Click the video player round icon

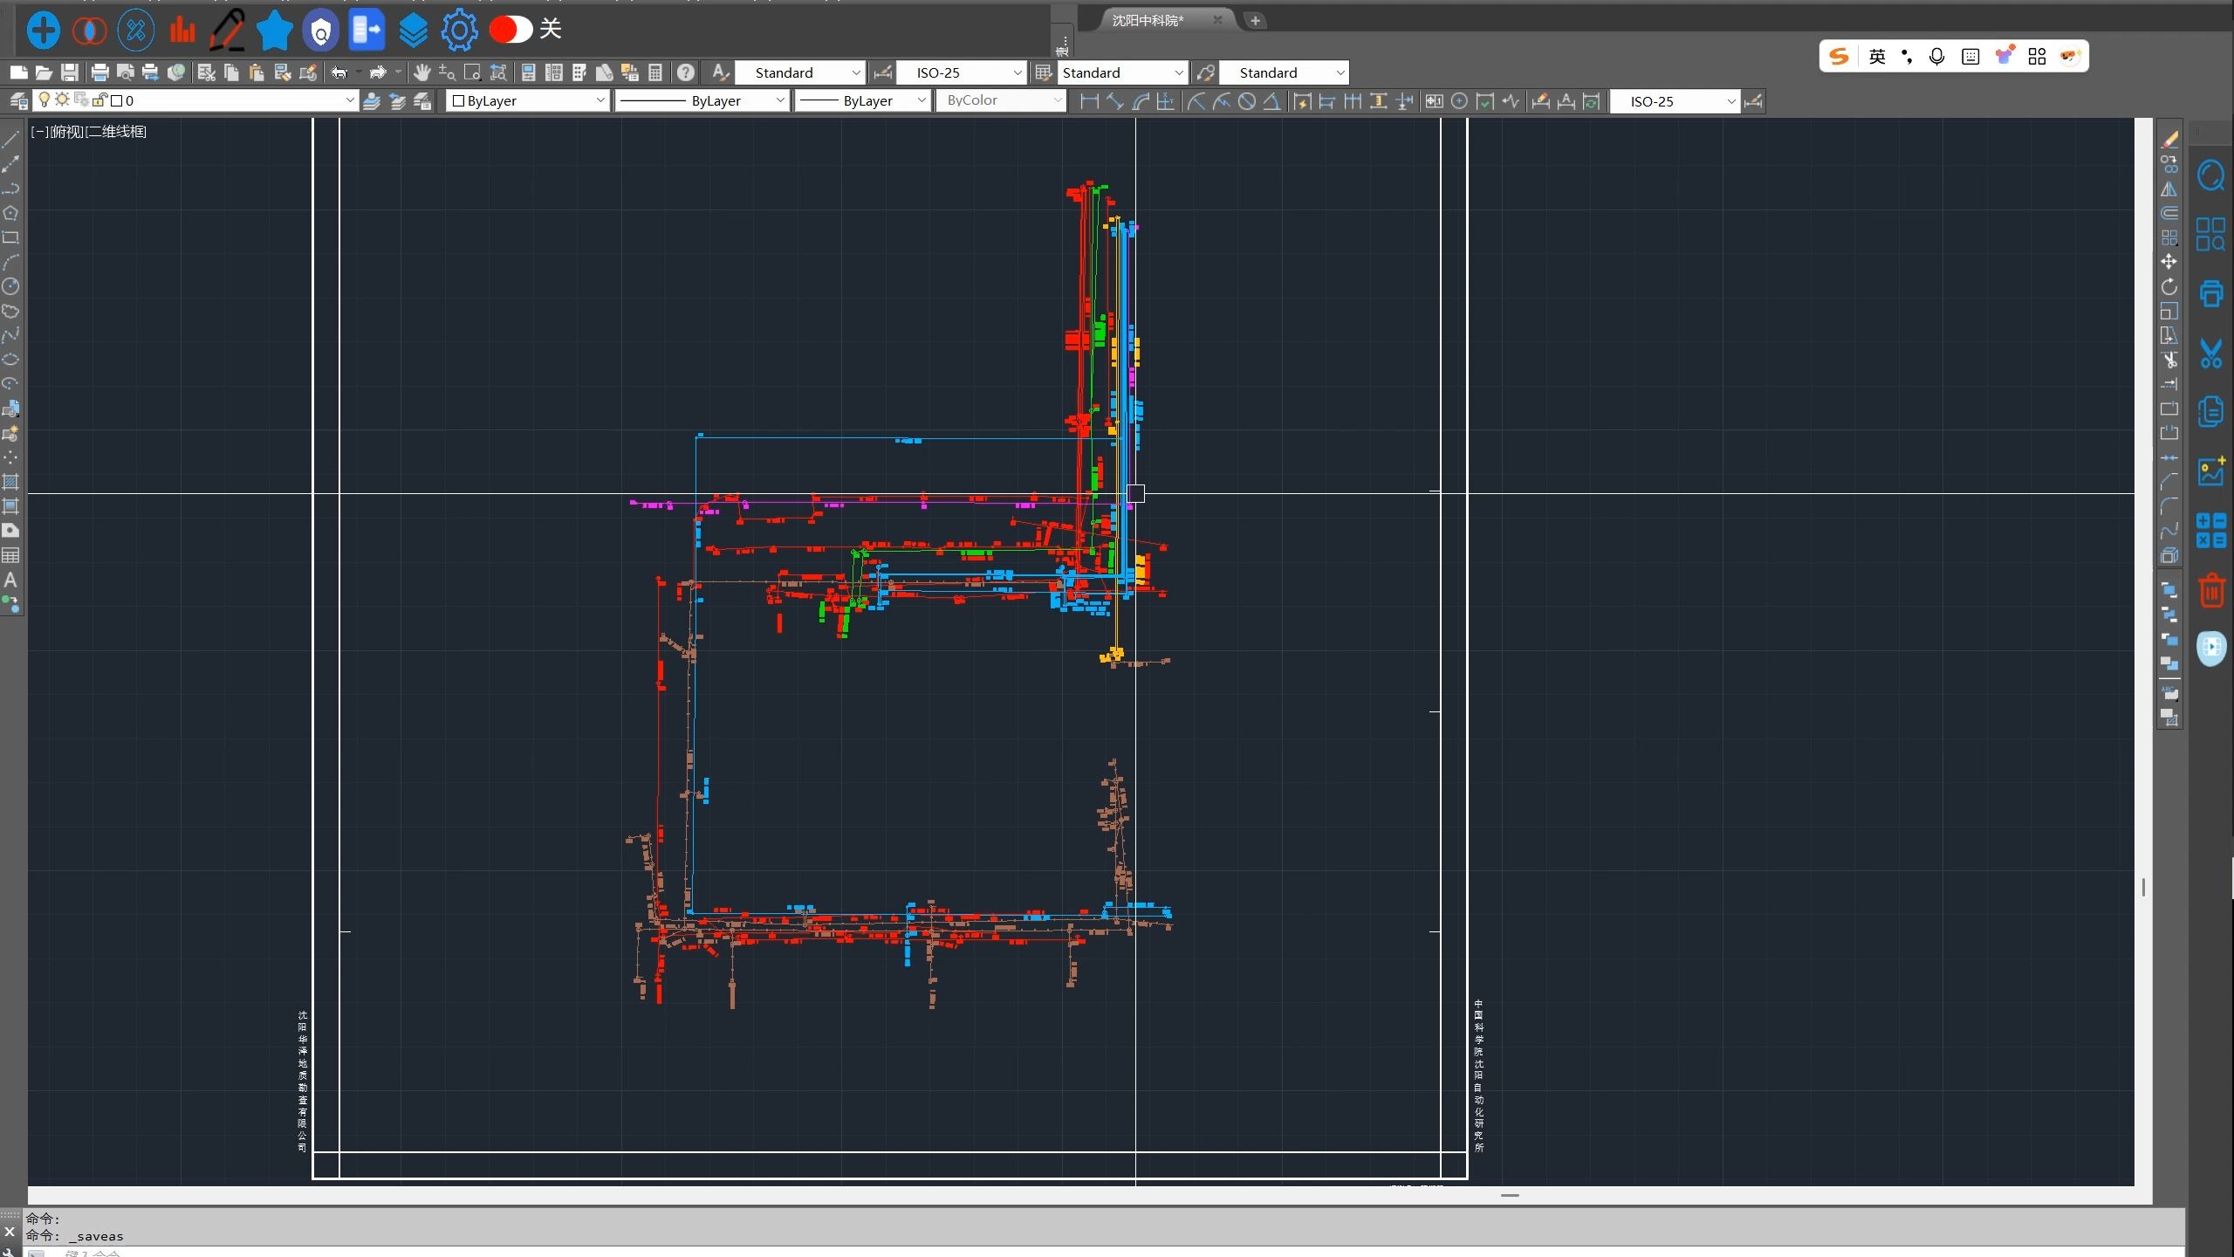click(2211, 648)
